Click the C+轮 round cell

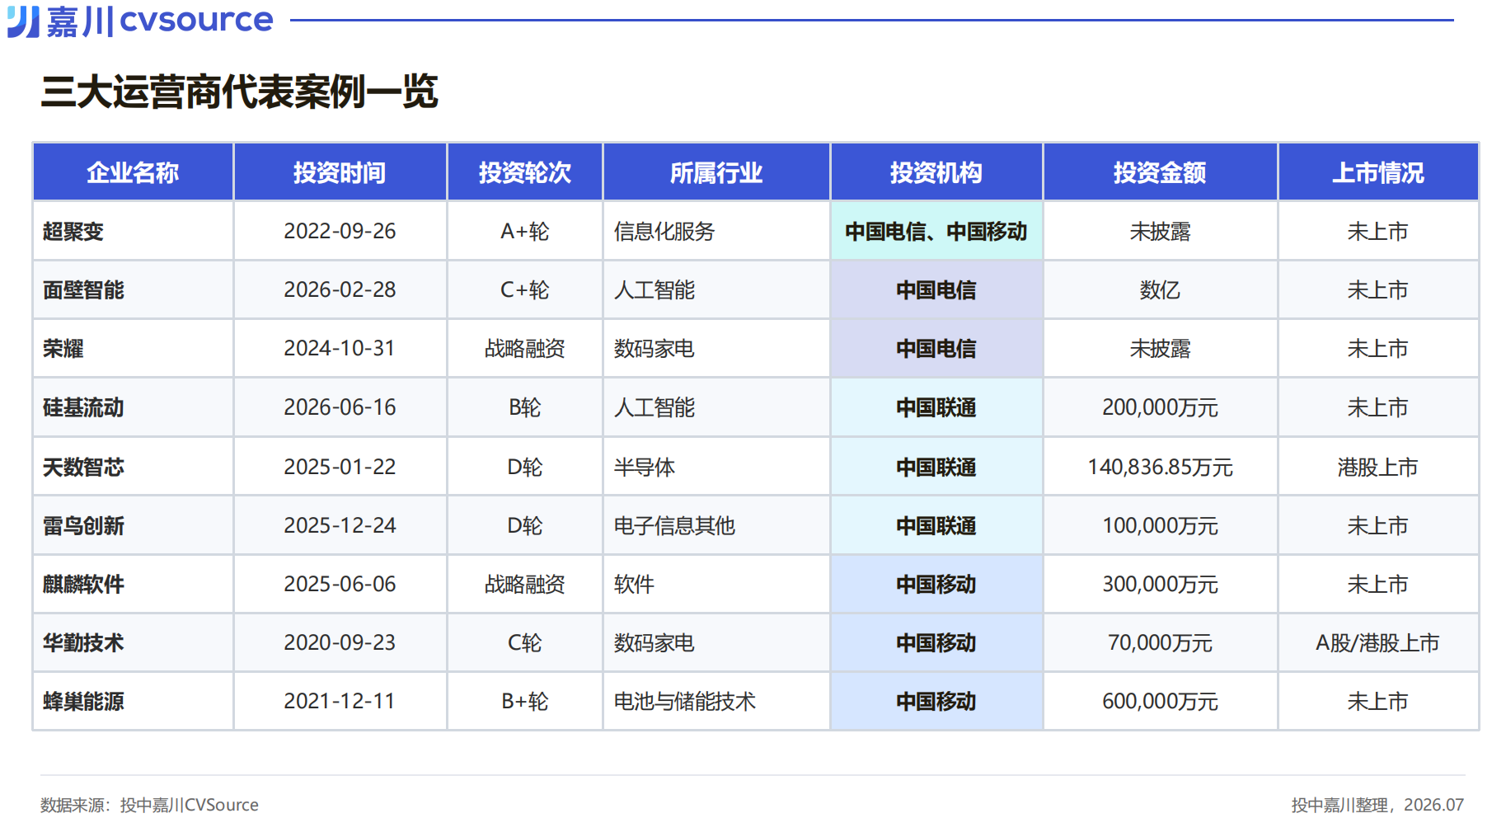pyautogui.click(x=524, y=289)
